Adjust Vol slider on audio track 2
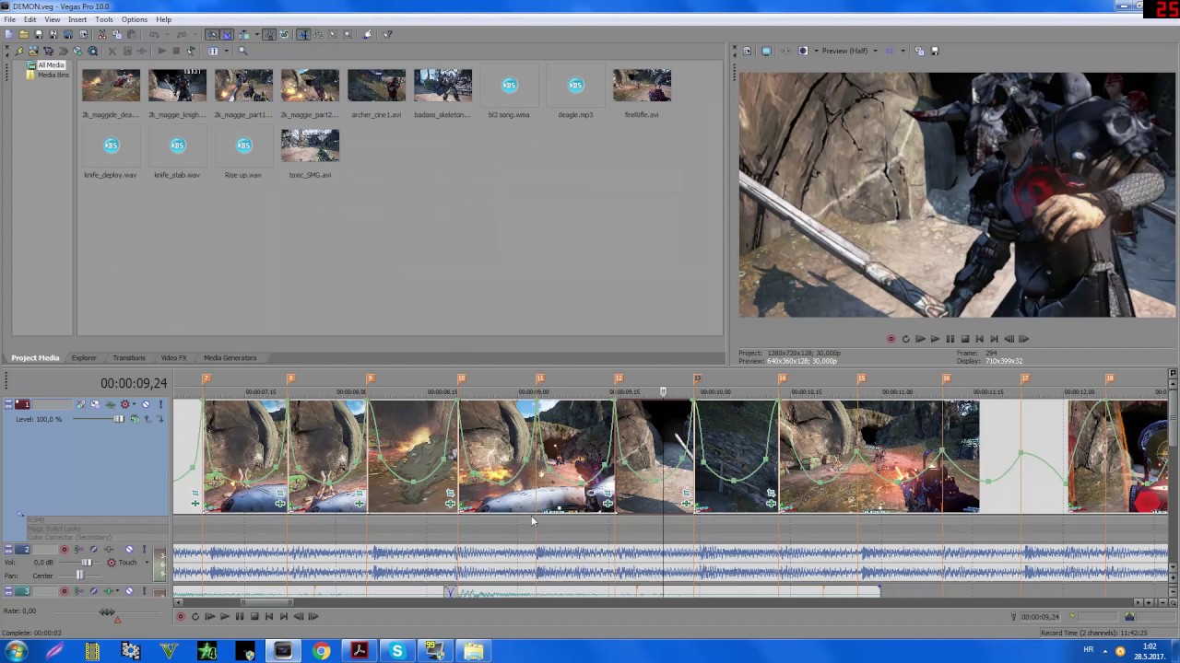The width and height of the screenshot is (1180, 663). (87, 563)
